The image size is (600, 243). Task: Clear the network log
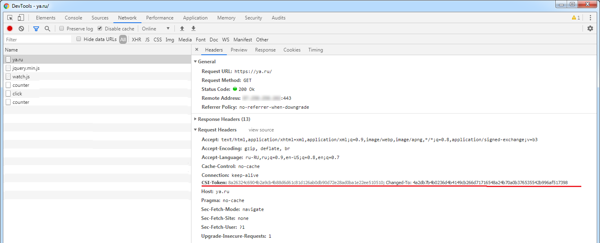[x=21, y=28]
